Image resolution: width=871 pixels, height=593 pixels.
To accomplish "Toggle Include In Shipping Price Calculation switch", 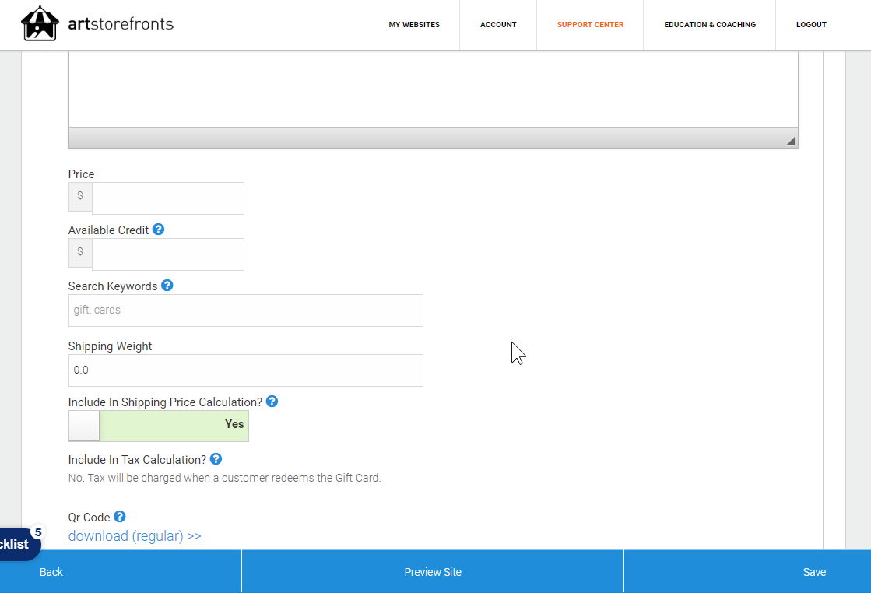I will 159,426.
